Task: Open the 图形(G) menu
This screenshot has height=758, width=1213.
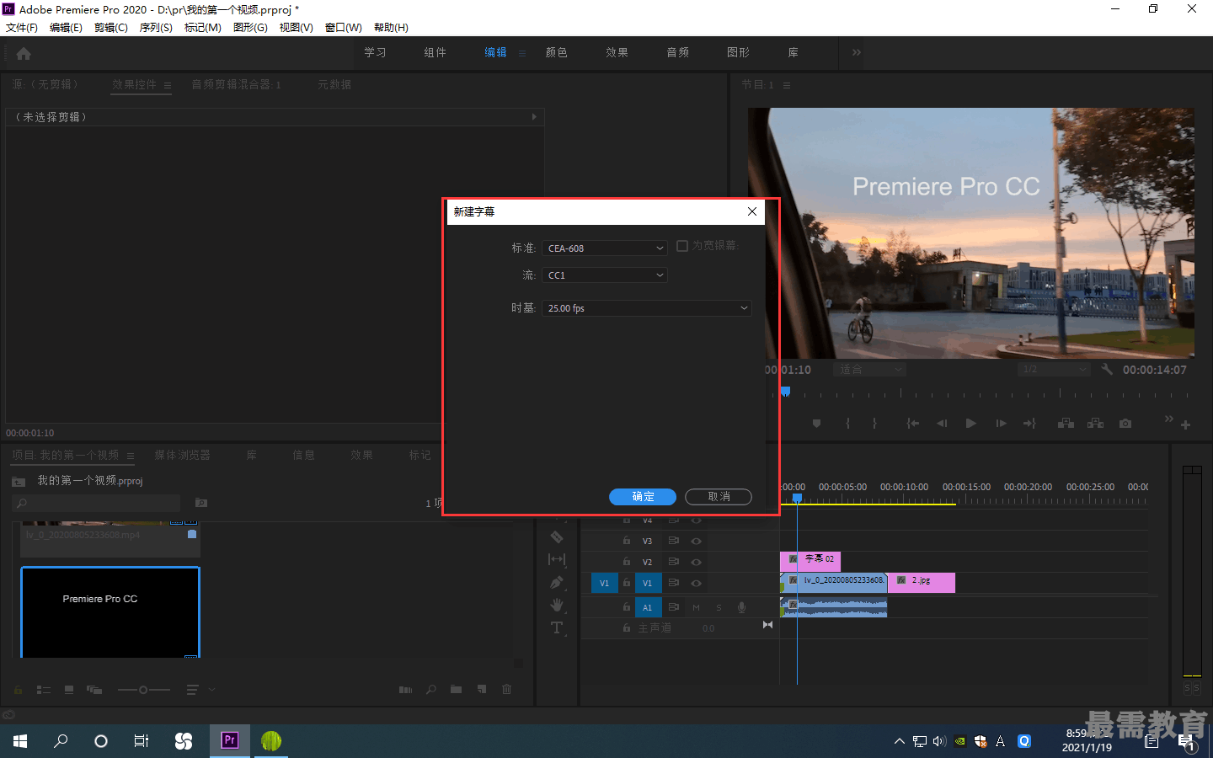Action: pyautogui.click(x=250, y=28)
